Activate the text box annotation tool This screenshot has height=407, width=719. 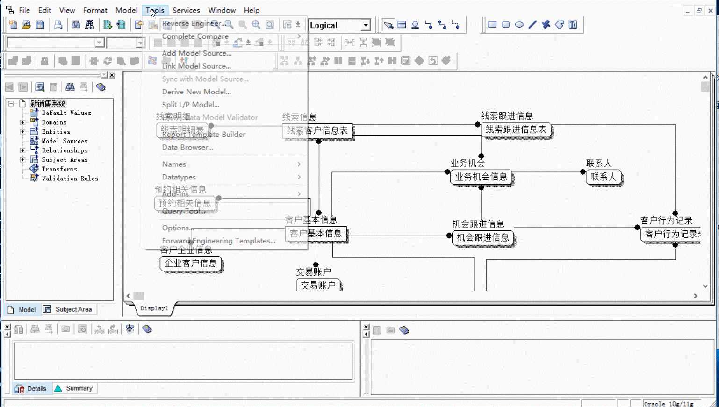pyautogui.click(x=573, y=25)
